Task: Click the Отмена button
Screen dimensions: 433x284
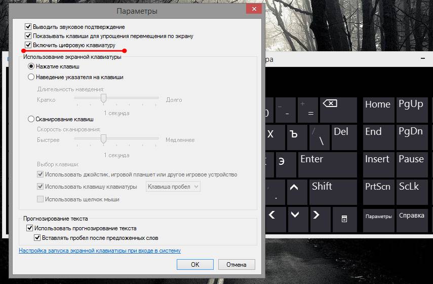Action: coord(237,264)
